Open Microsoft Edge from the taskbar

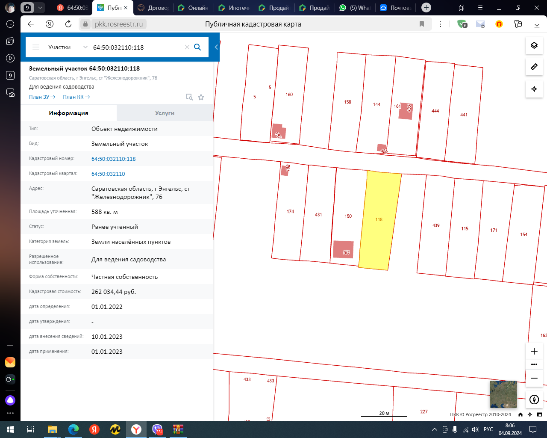(x=73, y=429)
